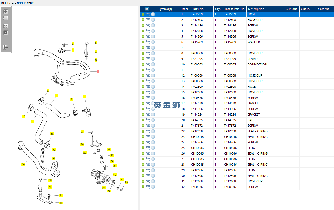334x210 pixels.
Task: Select callout 7 on the diagram
Action: click(56, 96)
